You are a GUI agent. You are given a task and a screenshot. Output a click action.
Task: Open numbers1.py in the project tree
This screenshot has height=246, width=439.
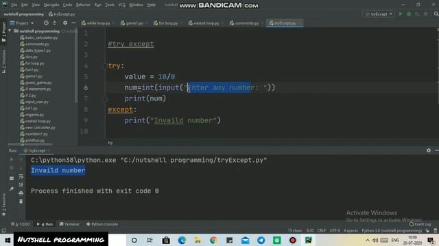point(36,134)
